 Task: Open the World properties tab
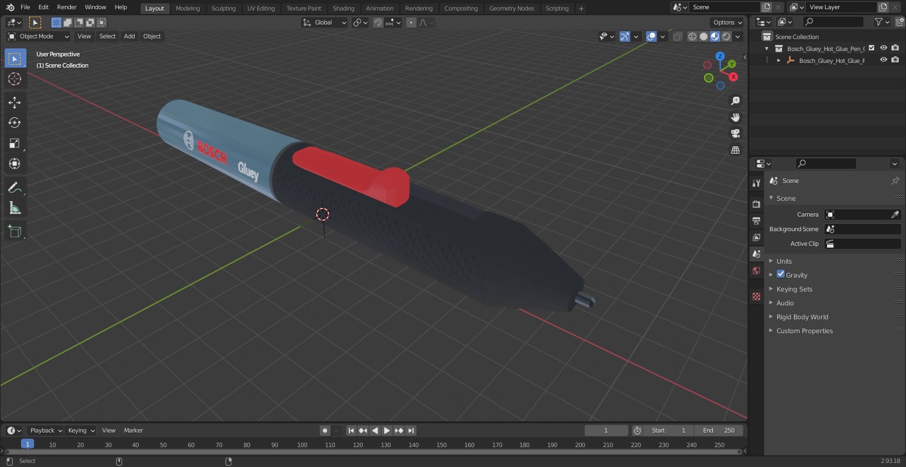pos(756,270)
